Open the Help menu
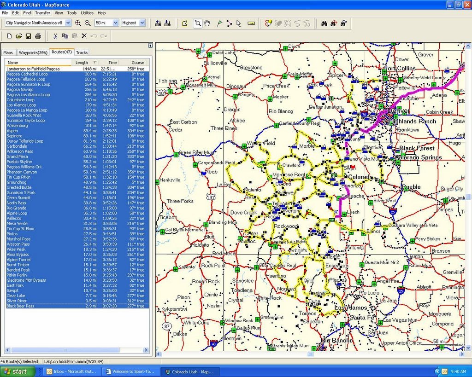Image resolution: width=472 pixels, height=377 pixels. tap(101, 13)
